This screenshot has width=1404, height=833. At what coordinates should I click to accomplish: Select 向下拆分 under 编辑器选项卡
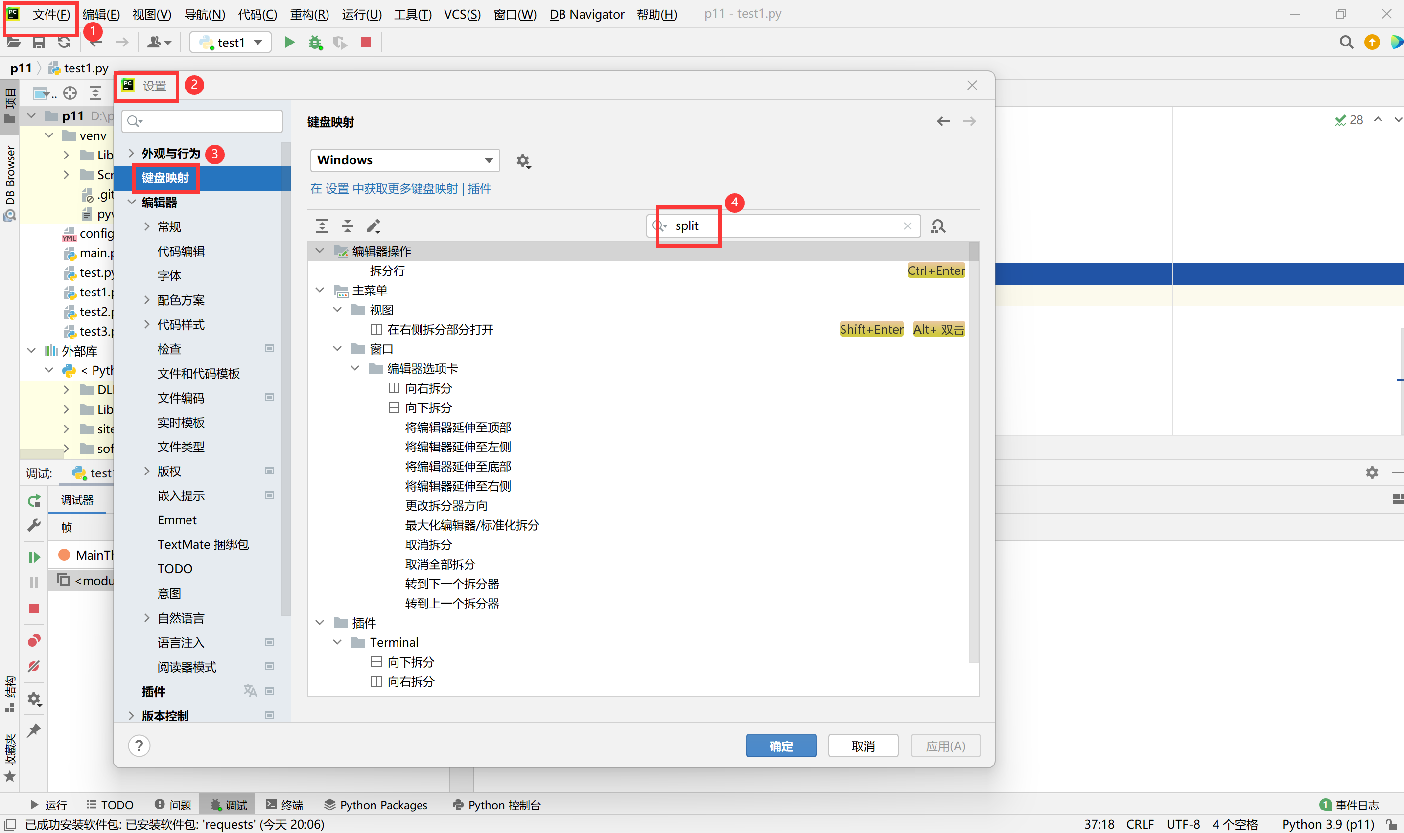pos(428,407)
